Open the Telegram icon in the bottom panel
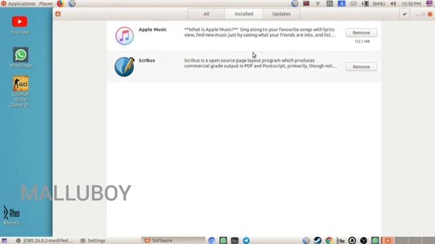Viewport: 435px width, 244px height. [246, 241]
